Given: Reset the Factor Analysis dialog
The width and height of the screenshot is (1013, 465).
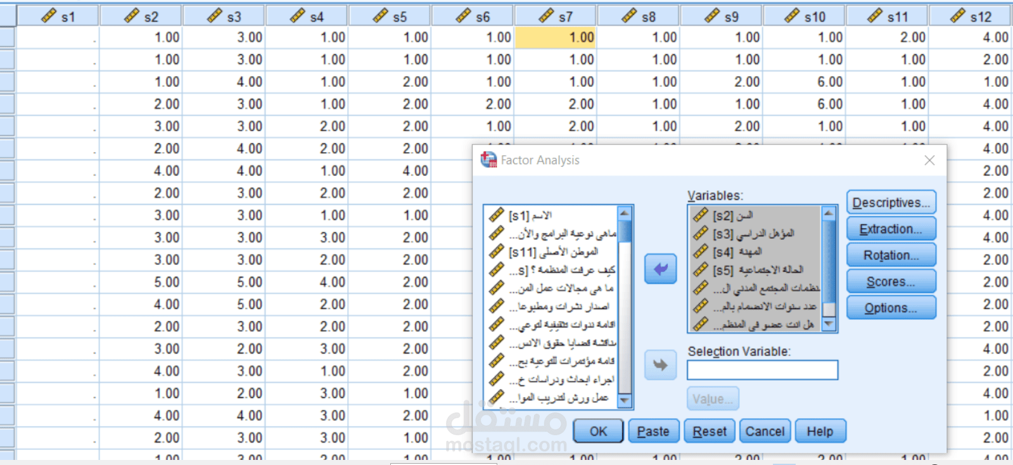Looking at the screenshot, I should coord(710,431).
